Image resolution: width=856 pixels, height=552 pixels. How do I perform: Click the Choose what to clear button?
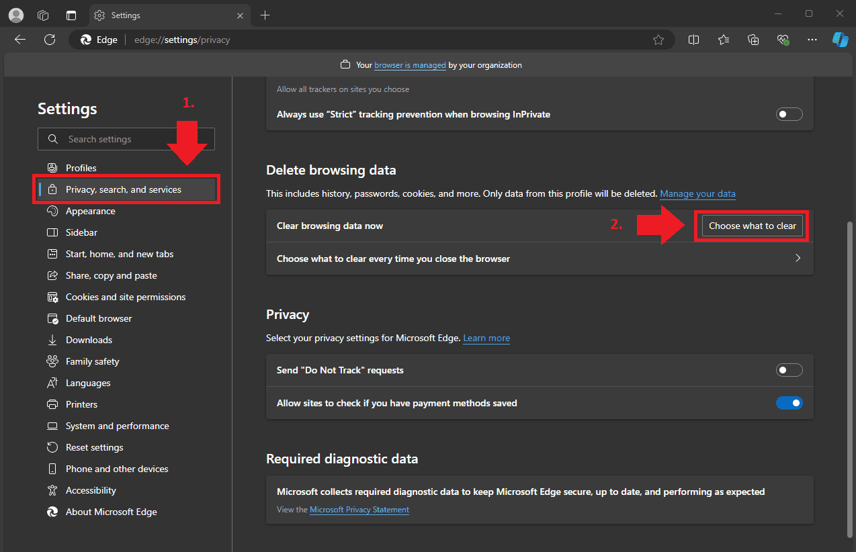pyautogui.click(x=752, y=226)
